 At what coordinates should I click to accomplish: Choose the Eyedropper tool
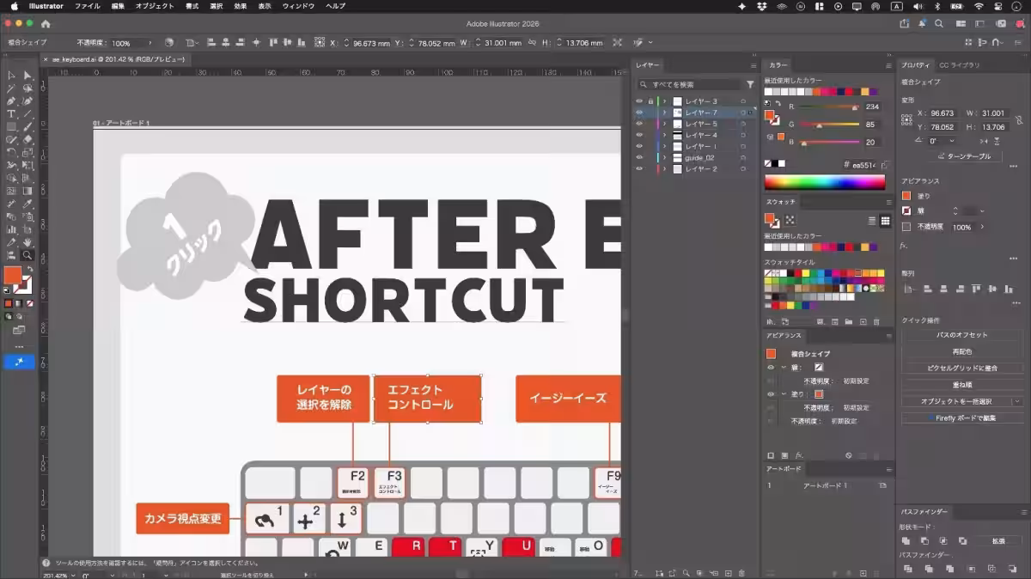[x=27, y=204]
